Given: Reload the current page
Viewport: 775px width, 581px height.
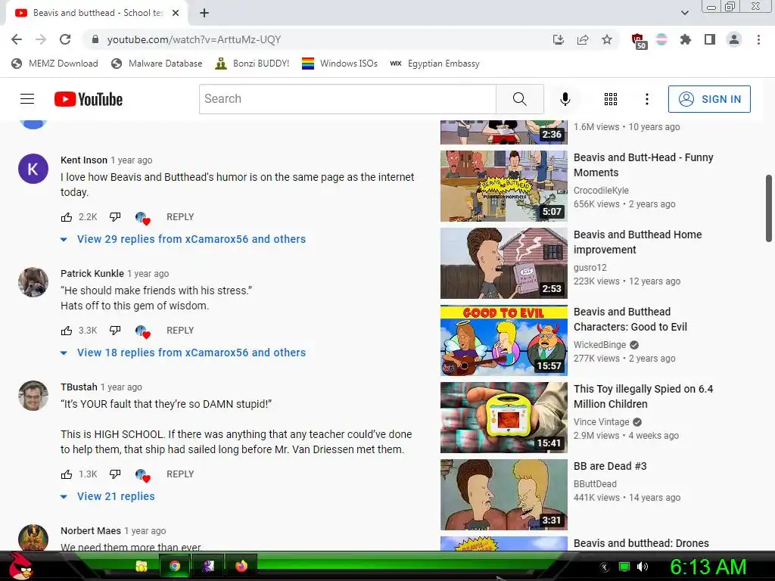Looking at the screenshot, I should (x=65, y=39).
